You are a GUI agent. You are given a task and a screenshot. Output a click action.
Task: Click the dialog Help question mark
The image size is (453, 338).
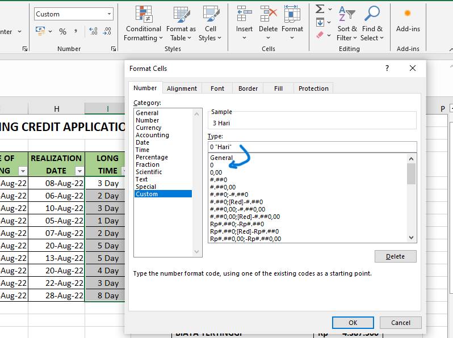tap(387, 68)
